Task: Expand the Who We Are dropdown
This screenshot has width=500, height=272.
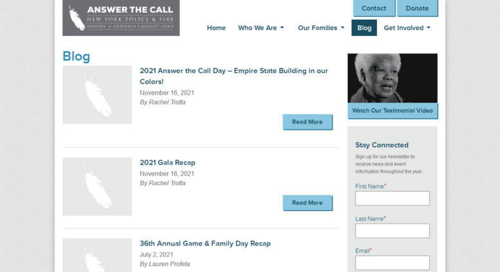Action: pos(261,28)
